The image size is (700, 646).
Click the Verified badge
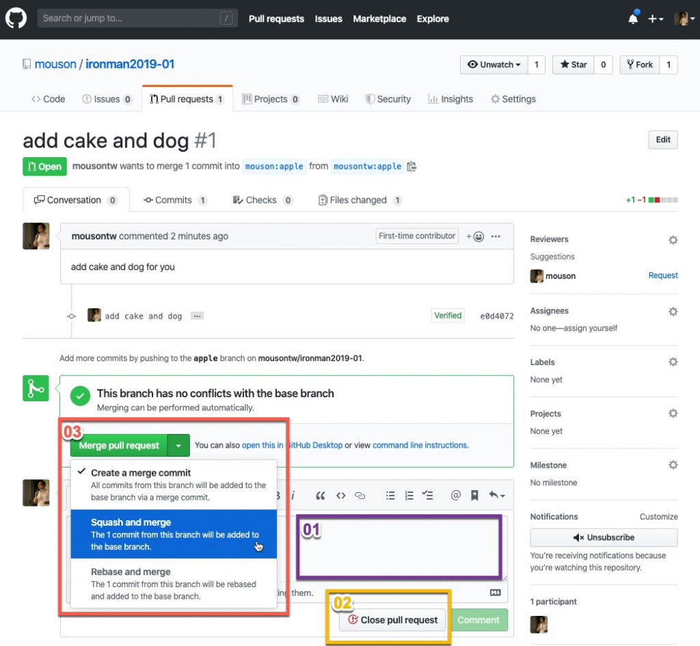coord(448,316)
